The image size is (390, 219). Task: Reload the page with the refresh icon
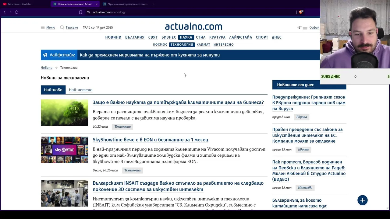tap(16, 12)
